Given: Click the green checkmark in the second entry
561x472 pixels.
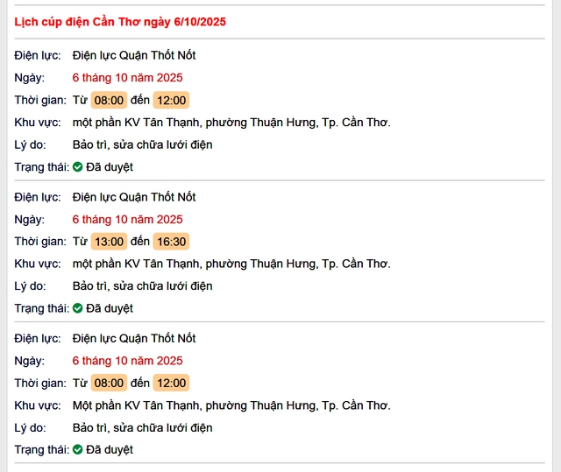Looking at the screenshot, I should 77,308.
